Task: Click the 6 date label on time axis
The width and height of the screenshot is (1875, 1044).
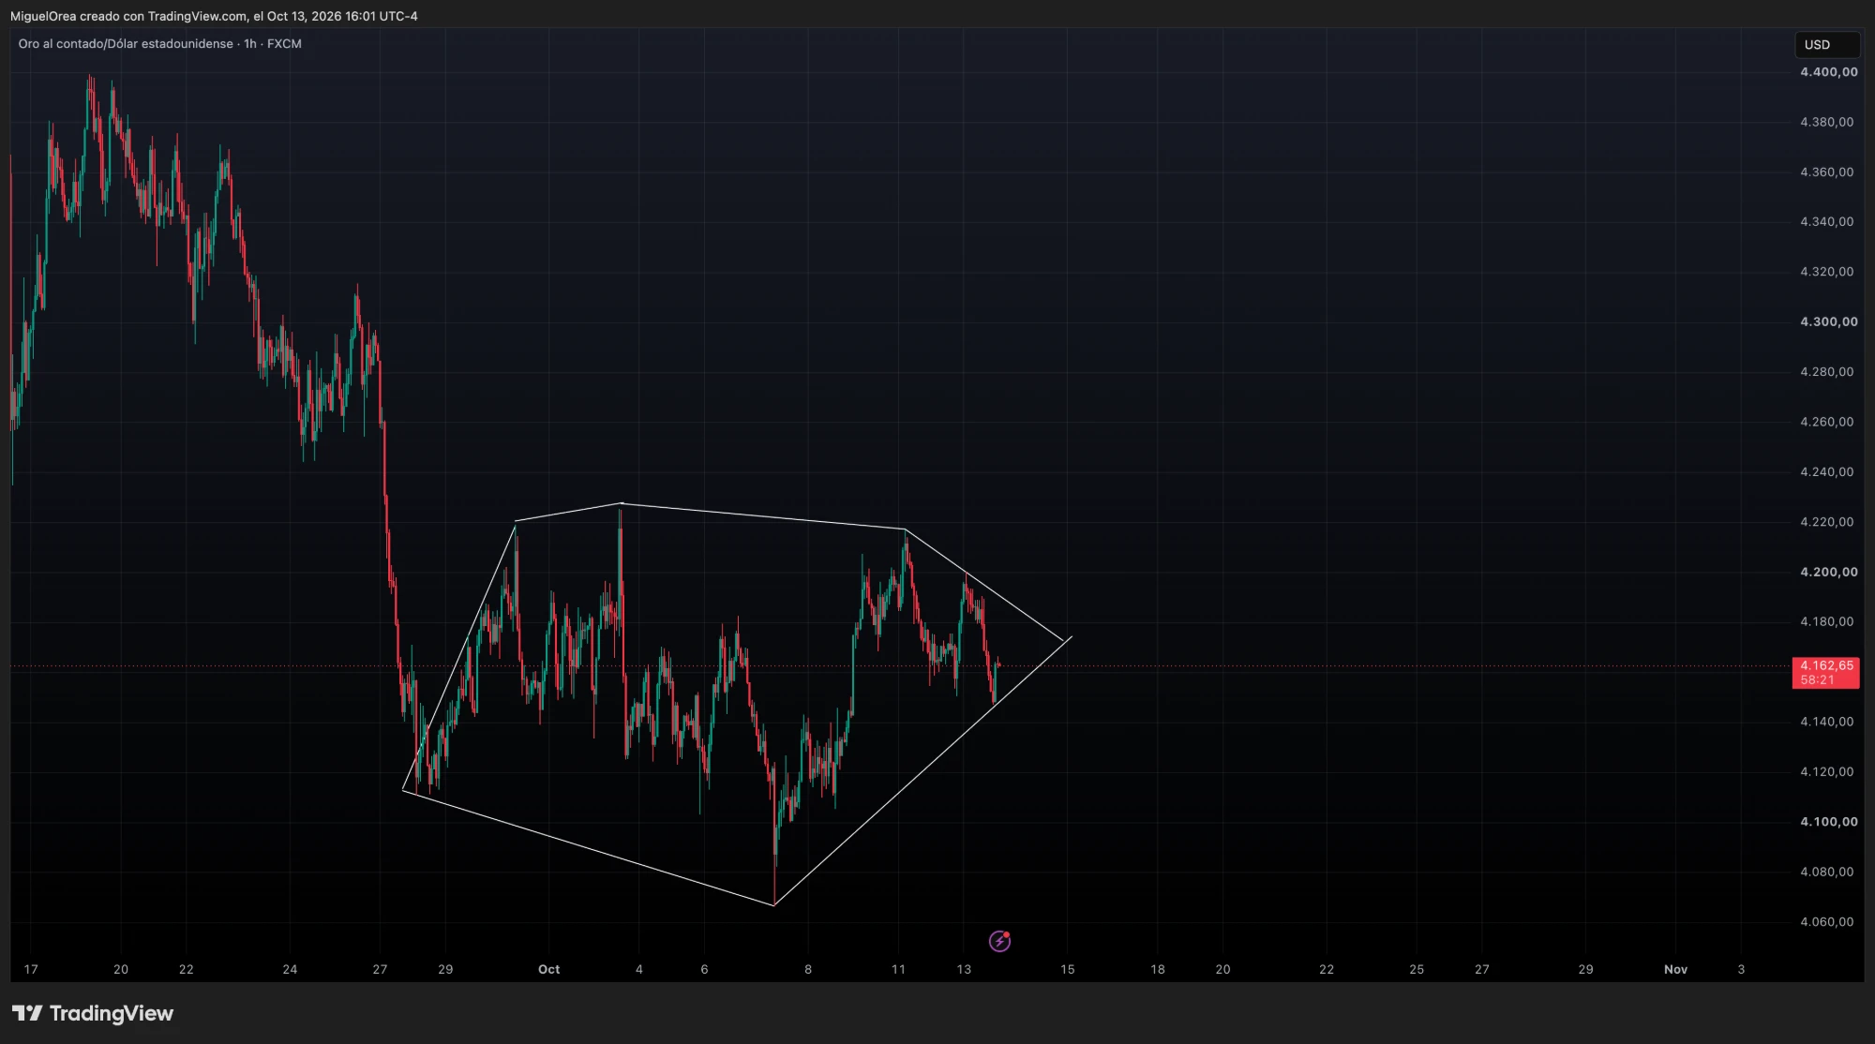Action: click(704, 969)
